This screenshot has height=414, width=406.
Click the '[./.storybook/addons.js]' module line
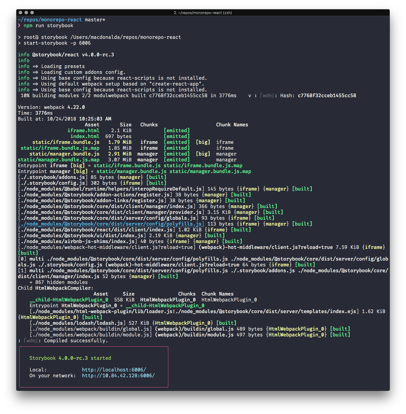92,177
